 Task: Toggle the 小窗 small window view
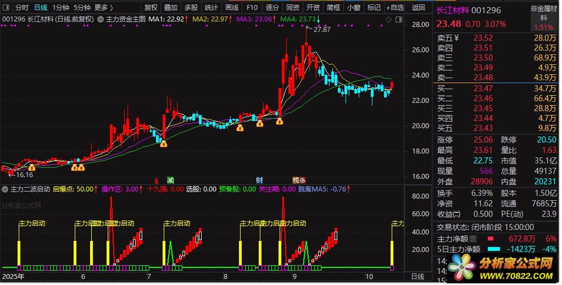coord(353,8)
